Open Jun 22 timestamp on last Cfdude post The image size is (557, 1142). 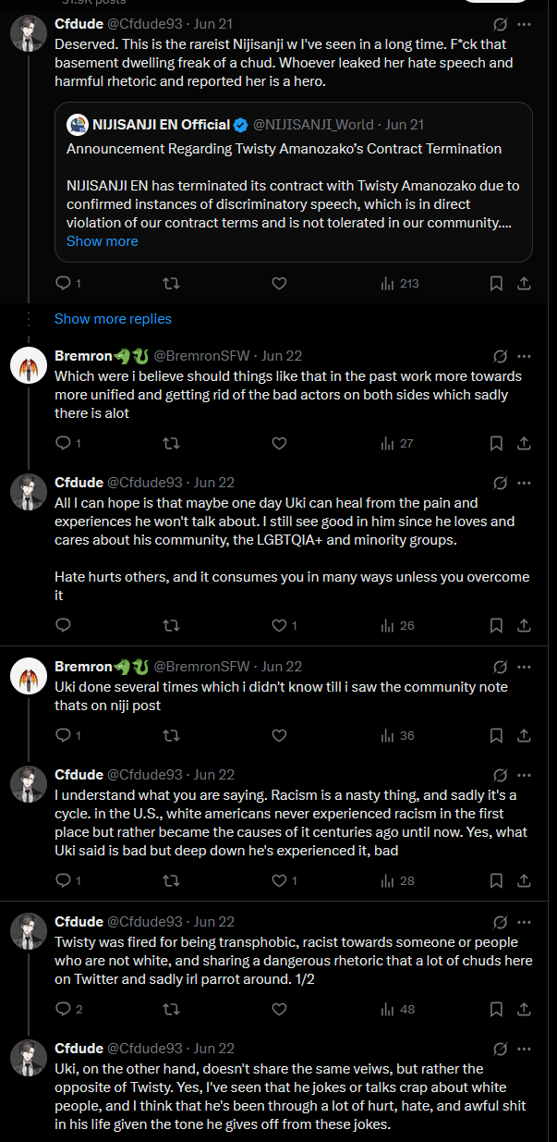(x=214, y=1049)
